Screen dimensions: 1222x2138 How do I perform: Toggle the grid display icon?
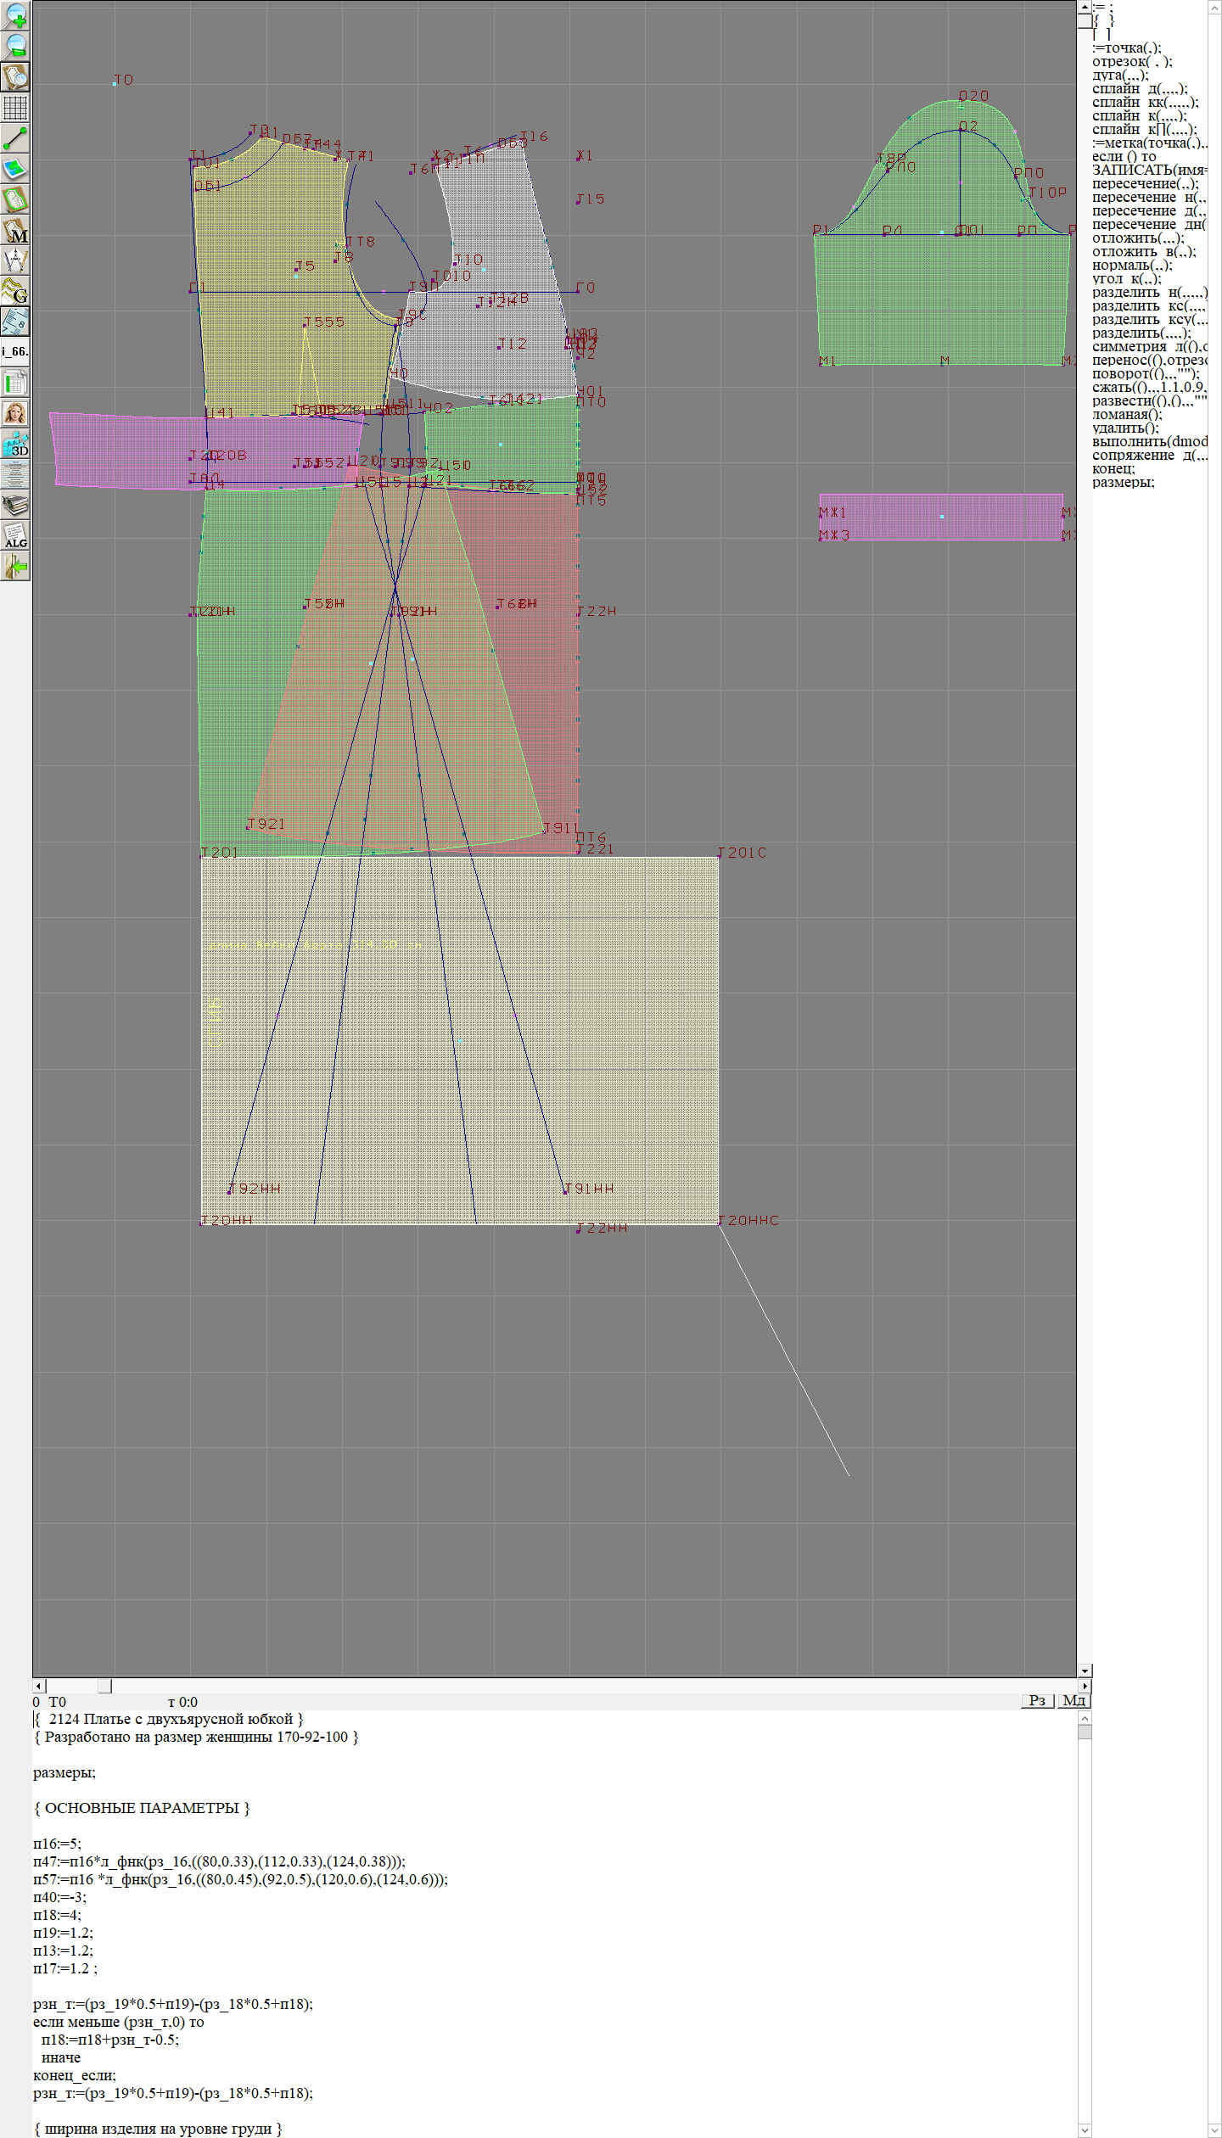point(15,108)
